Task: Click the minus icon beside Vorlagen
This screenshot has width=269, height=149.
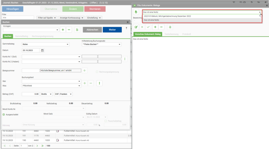Action: click(69, 30)
